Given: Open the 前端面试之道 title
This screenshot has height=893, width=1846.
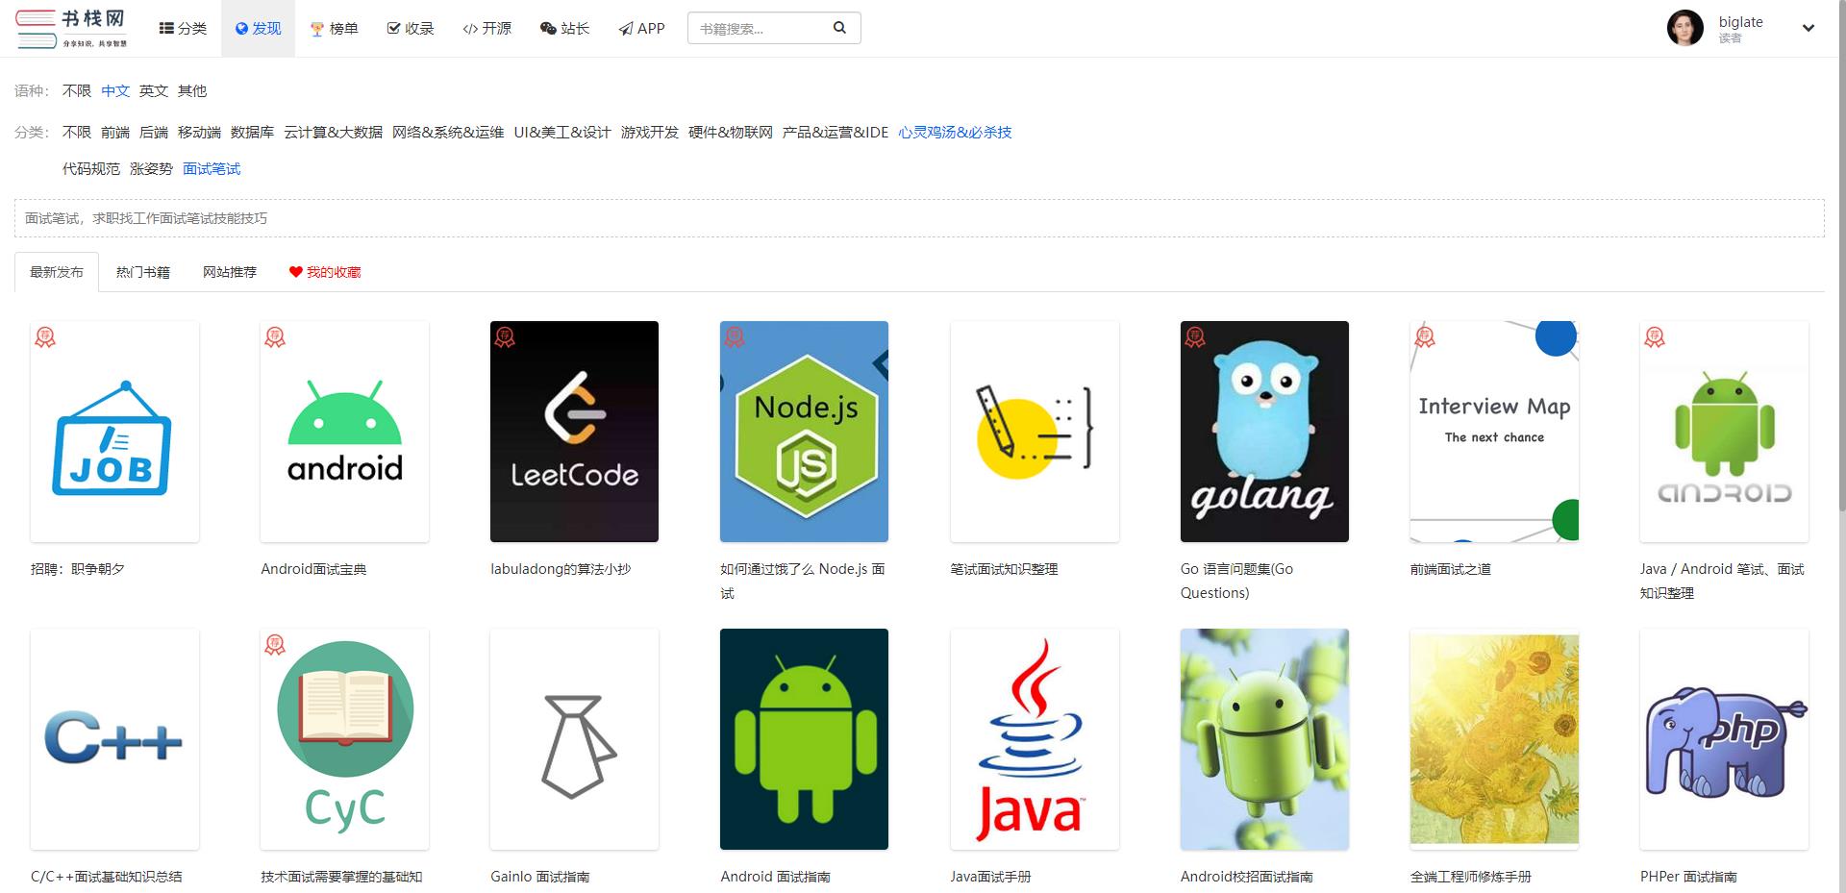Looking at the screenshot, I should (x=1451, y=569).
